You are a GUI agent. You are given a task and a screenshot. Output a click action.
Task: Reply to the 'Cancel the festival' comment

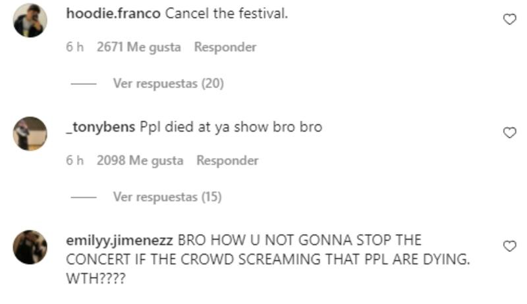[x=225, y=47]
